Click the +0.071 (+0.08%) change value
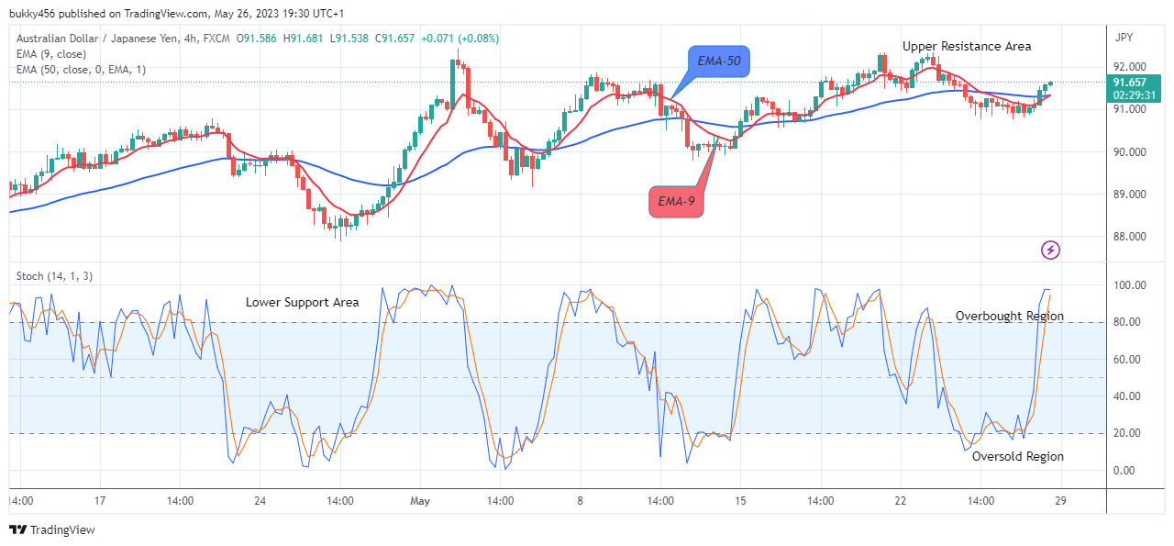This screenshot has width=1174, height=546. [459, 38]
